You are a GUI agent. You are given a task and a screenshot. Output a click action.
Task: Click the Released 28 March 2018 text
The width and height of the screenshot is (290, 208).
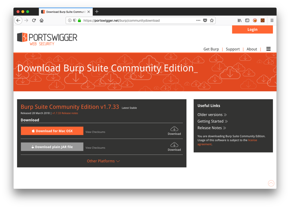[35, 113]
